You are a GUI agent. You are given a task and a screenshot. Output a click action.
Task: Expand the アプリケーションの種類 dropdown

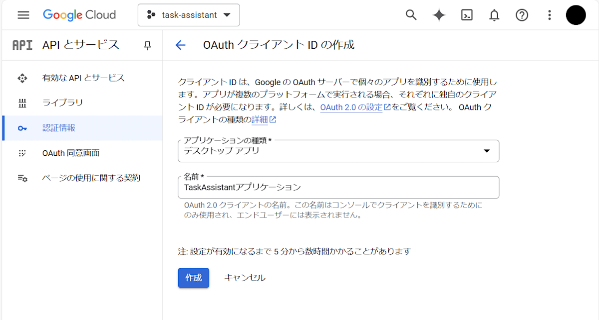338,151
